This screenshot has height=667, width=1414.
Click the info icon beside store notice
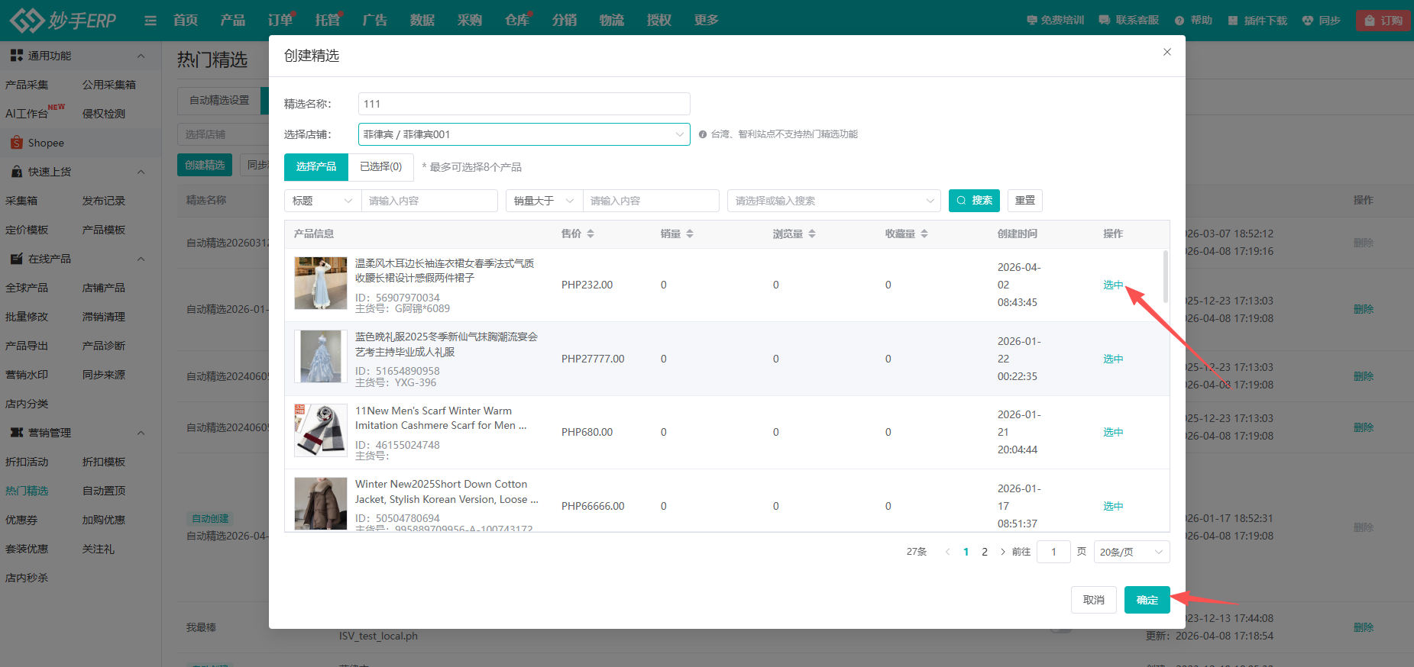coord(703,134)
